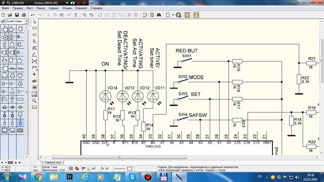Viewport: 324px width, 182px height.
Task: Stop the screen recording with the red square
Action: (84, 3)
